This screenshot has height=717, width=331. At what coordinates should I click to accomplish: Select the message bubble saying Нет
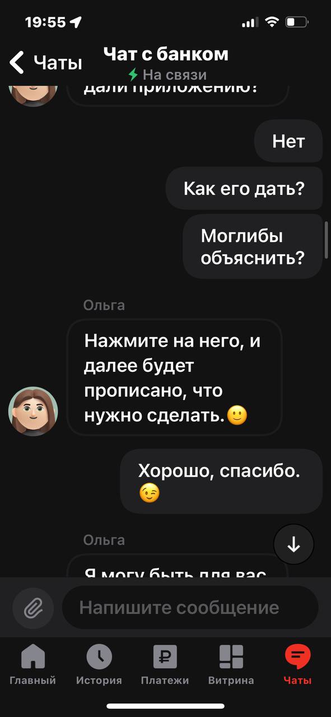coord(288,141)
